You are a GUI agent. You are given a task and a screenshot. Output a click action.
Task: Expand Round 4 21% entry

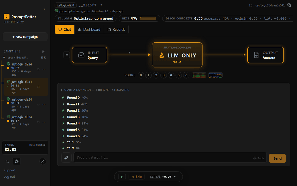(75, 123)
